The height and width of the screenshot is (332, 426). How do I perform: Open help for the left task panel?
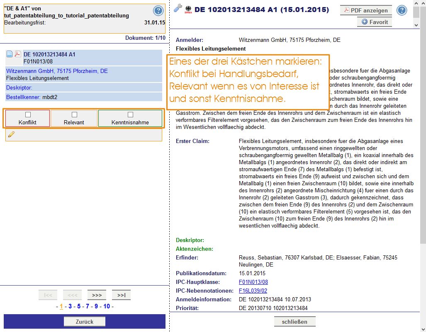[x=158, y=11]
